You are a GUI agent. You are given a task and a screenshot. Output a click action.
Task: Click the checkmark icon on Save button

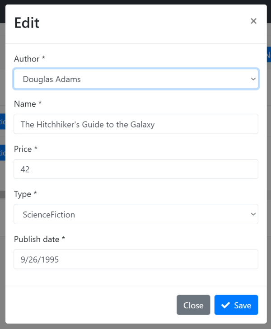click(x=225, y=305)
